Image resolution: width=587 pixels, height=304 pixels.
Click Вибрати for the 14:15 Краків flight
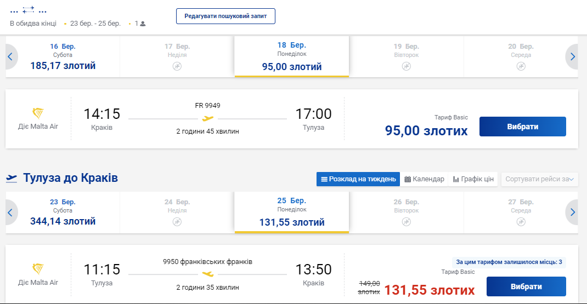pos(522,127)
